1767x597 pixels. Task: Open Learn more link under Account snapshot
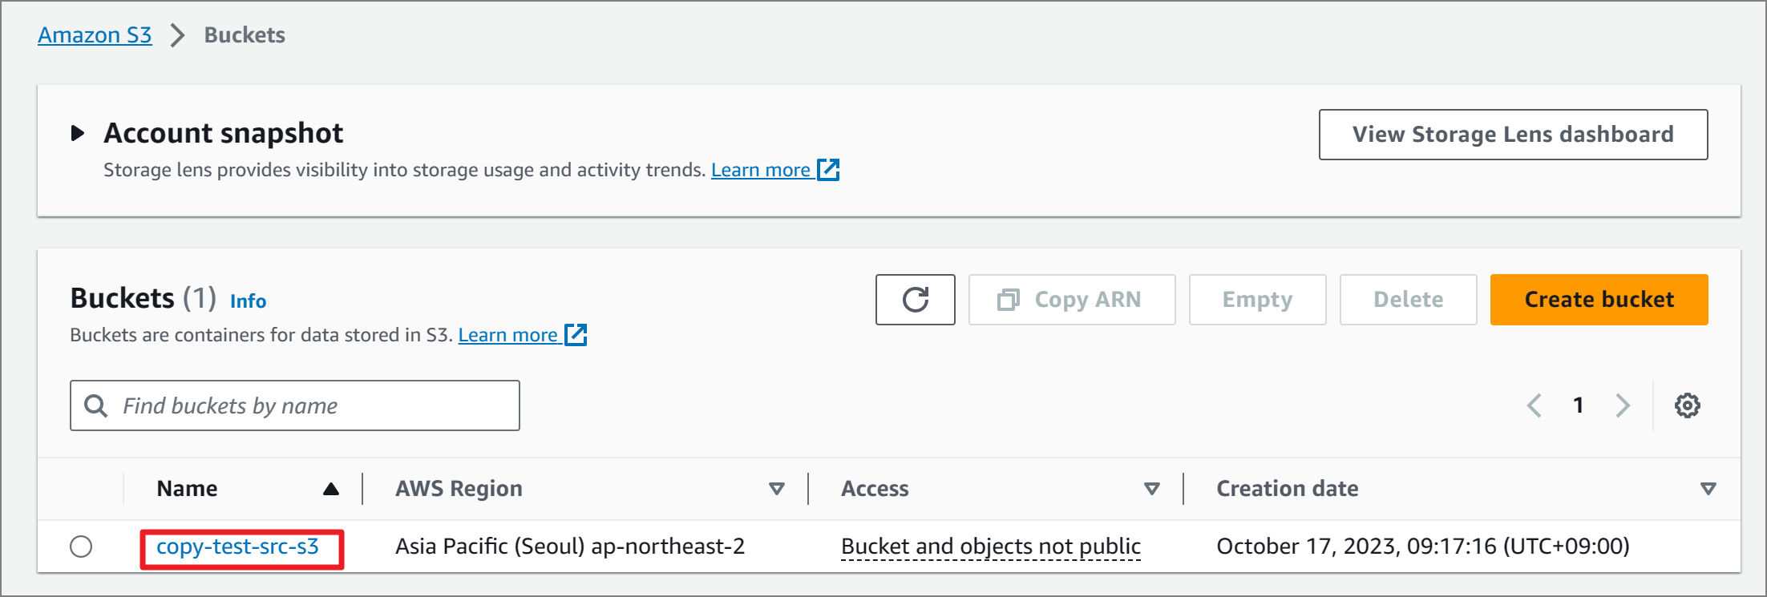760,170
